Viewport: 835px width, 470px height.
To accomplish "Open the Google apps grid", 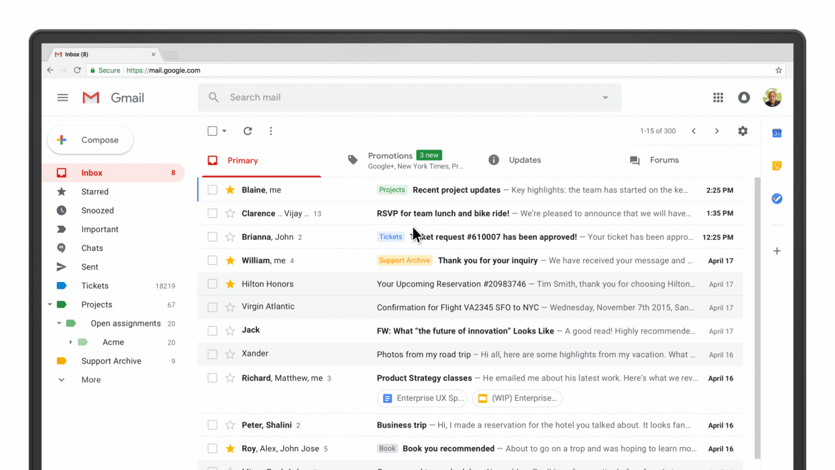I will click(718, 97).
